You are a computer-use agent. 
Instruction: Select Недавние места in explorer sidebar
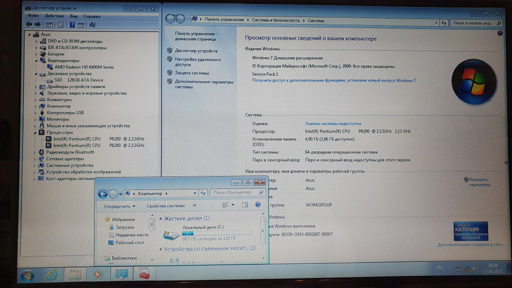pyautogui.click(x=132, y=235)
